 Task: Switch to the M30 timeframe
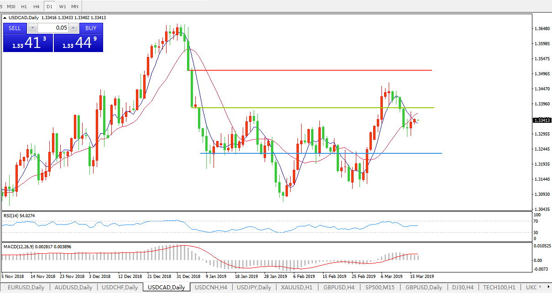[11, 6]
